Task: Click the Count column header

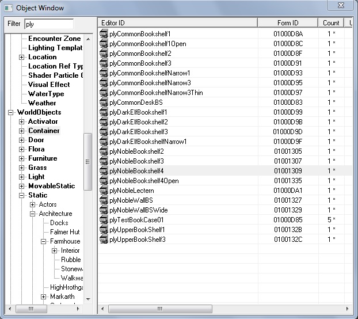Action: (x=330, y=23)
